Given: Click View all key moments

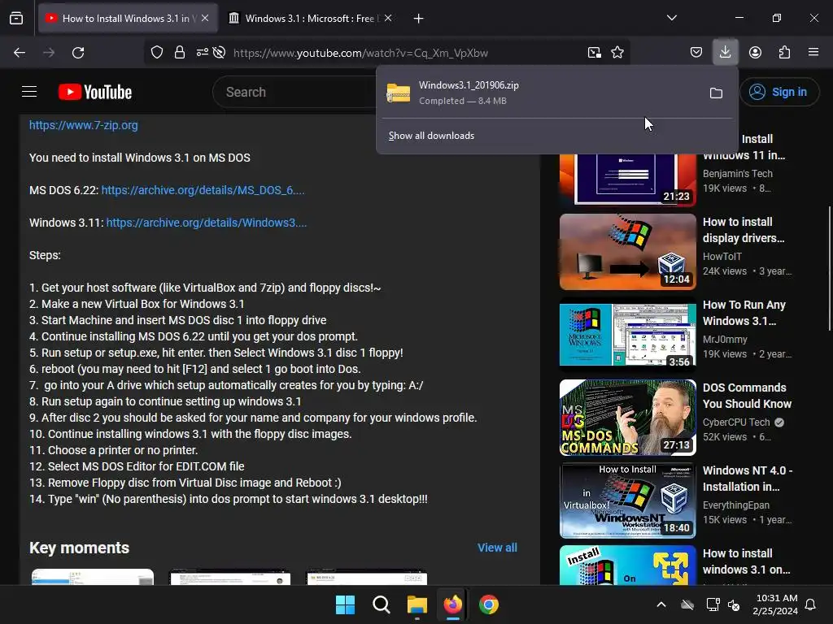Looking at the screenshot, I should point(497,548).
